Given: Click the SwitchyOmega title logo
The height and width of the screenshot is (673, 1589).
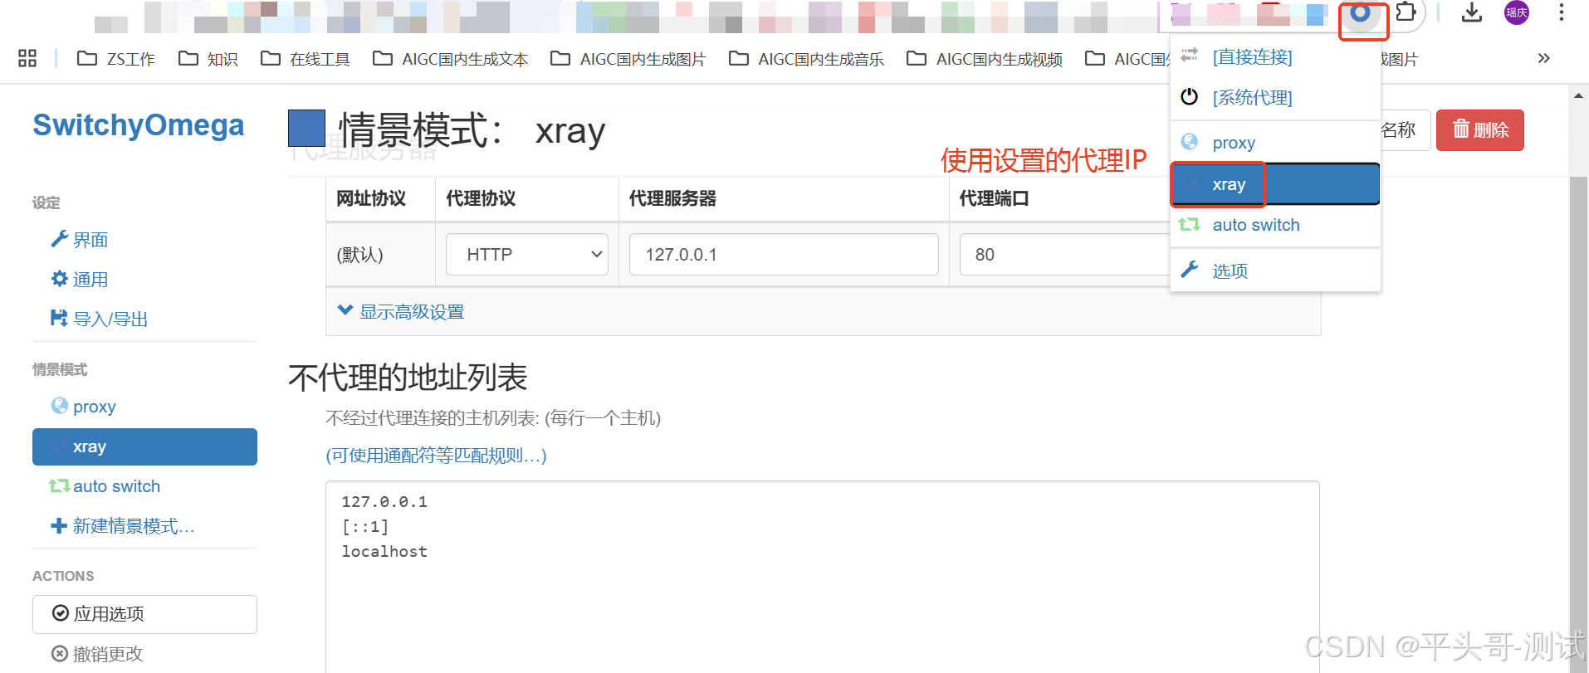Looking at the screenshot, I should coord(139,125).
